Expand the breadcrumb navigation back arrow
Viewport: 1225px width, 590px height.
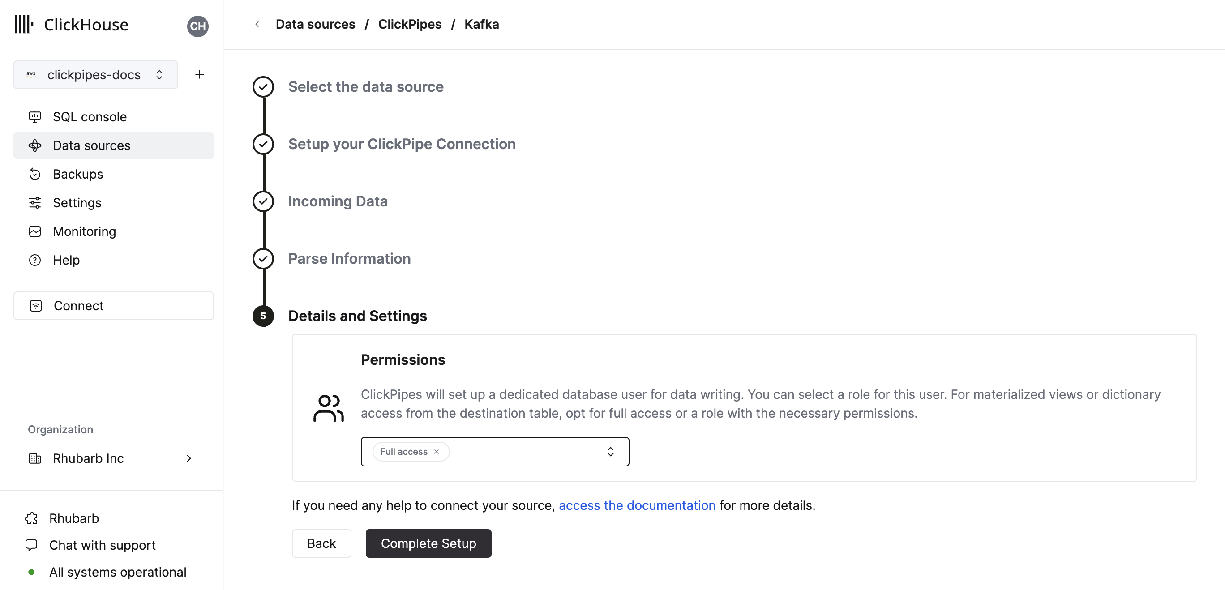[256, 23]
